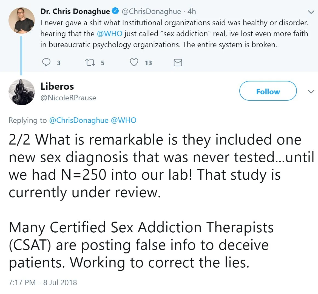Visit @ChrisDonaghue in Replying to line
Image resolution: width=318 pixels, height=294 pixels.
79,120
